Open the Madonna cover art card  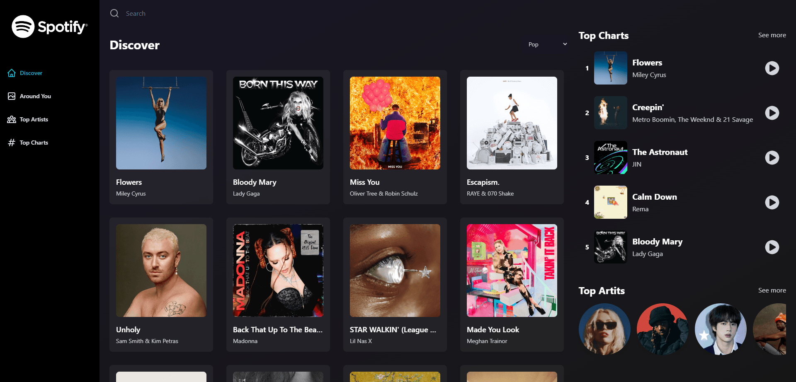click(x=278, y=271)
